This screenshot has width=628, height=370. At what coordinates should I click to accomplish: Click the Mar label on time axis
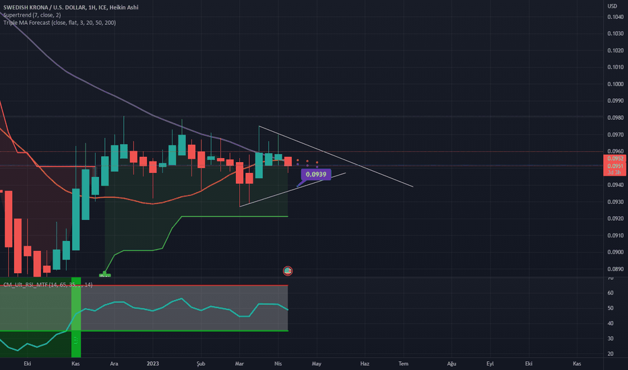239,363
